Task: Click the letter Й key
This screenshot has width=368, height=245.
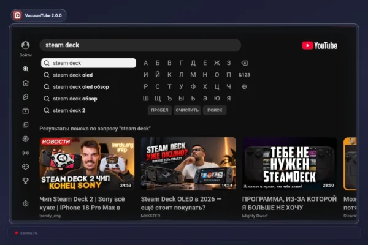Action: (158, 75)
